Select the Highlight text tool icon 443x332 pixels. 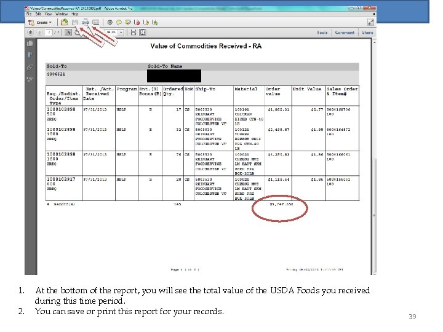(128, 22)
